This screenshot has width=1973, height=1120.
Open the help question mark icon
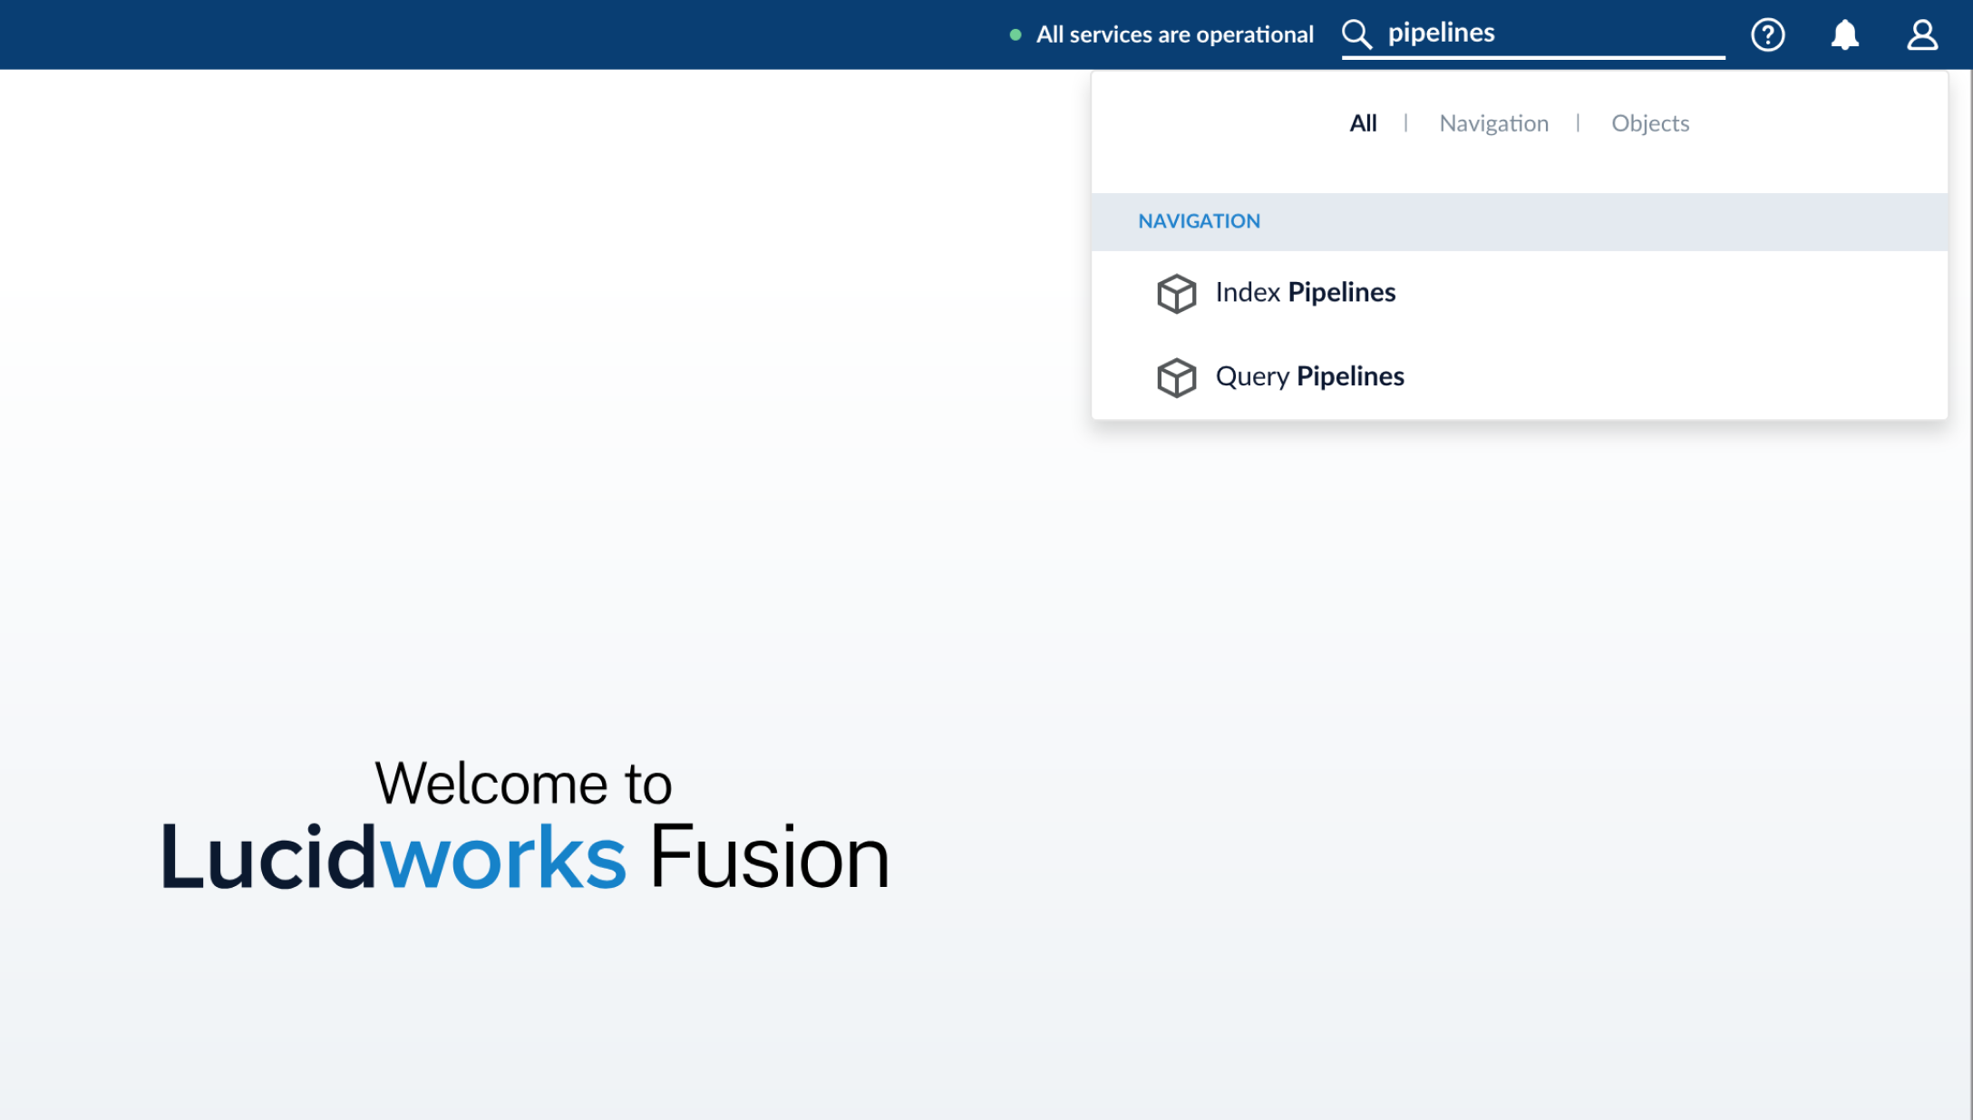[1768, 35]
